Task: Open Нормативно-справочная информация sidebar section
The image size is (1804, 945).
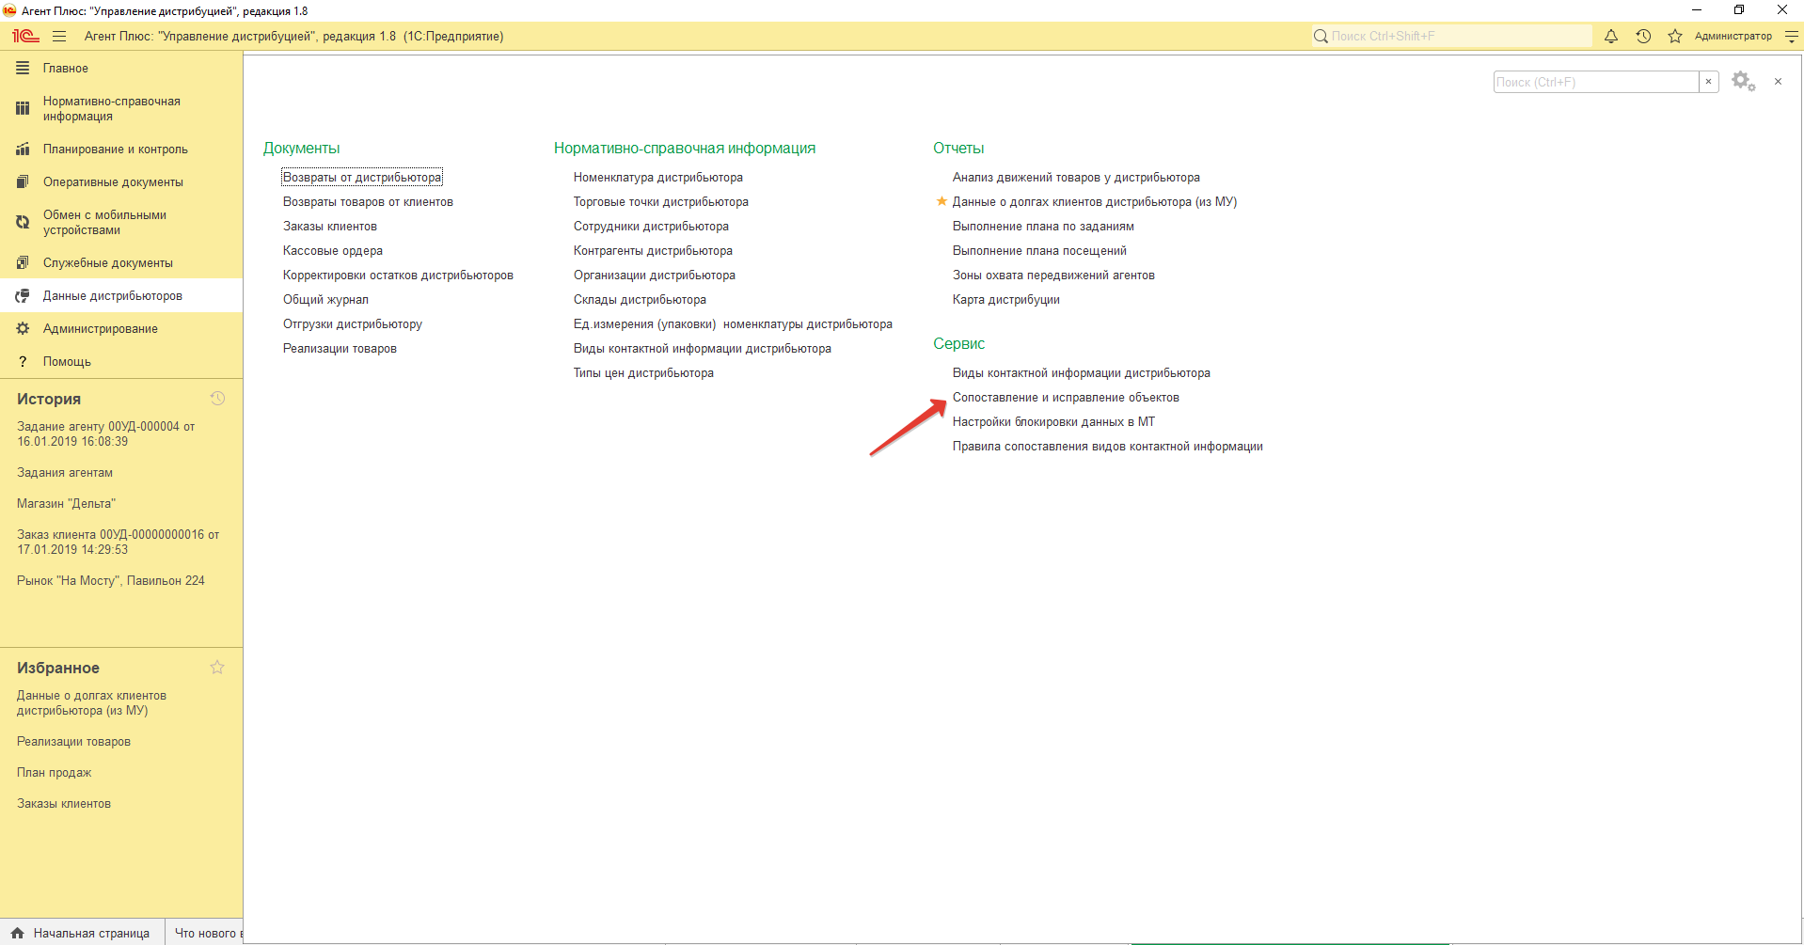Action: tap(121, 108)
